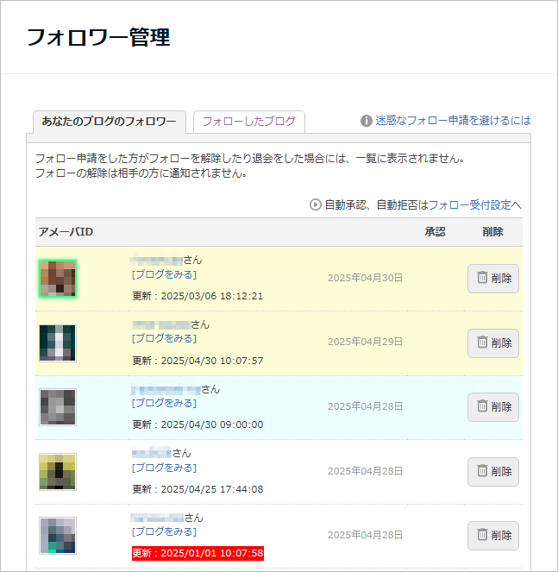This screenshot has height=572, width=558.
Task: Switch to the フォローしたブログ tab
Action: (248, 122)
